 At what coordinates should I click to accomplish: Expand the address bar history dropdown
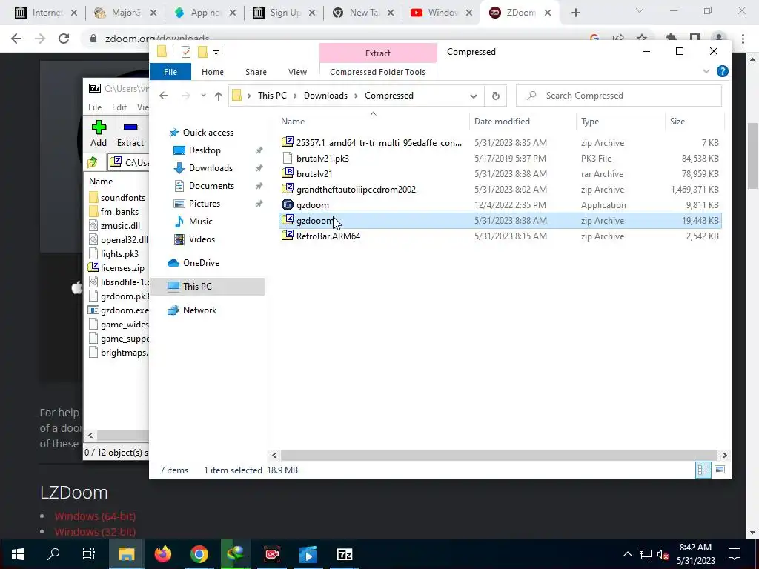[473, 96]
